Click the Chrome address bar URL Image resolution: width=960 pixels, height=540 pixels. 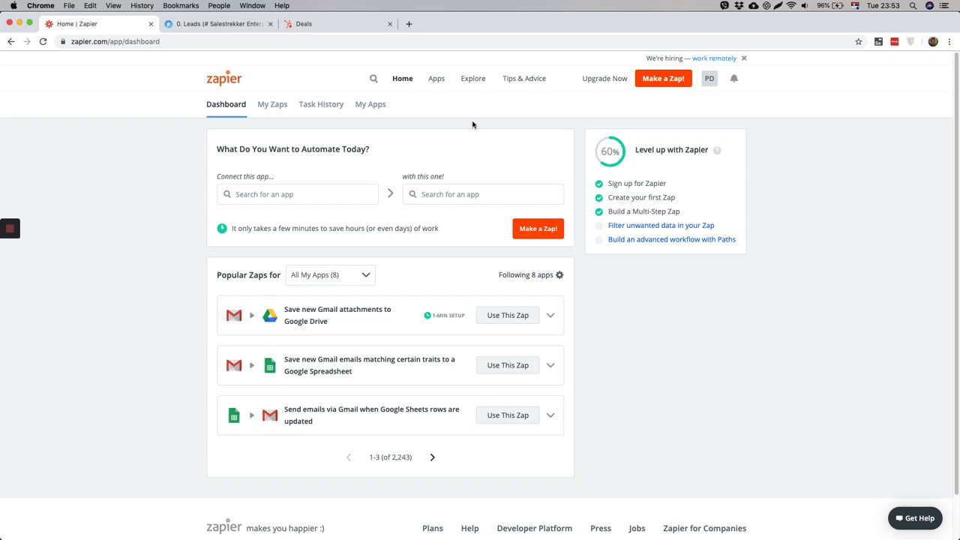click(115, 41)
